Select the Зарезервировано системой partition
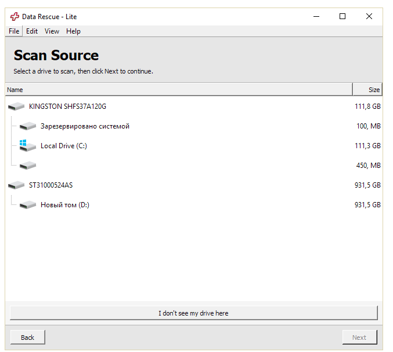This screenshot has height=352, width=393. click(194, 126)
